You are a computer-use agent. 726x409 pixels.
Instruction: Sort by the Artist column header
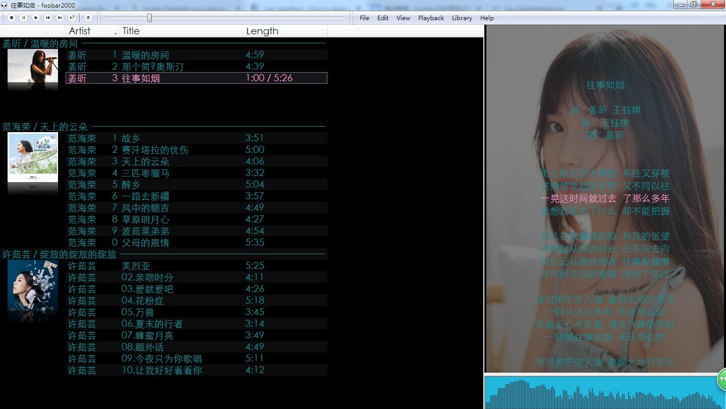pyautogui.click(x=88, y=31)
